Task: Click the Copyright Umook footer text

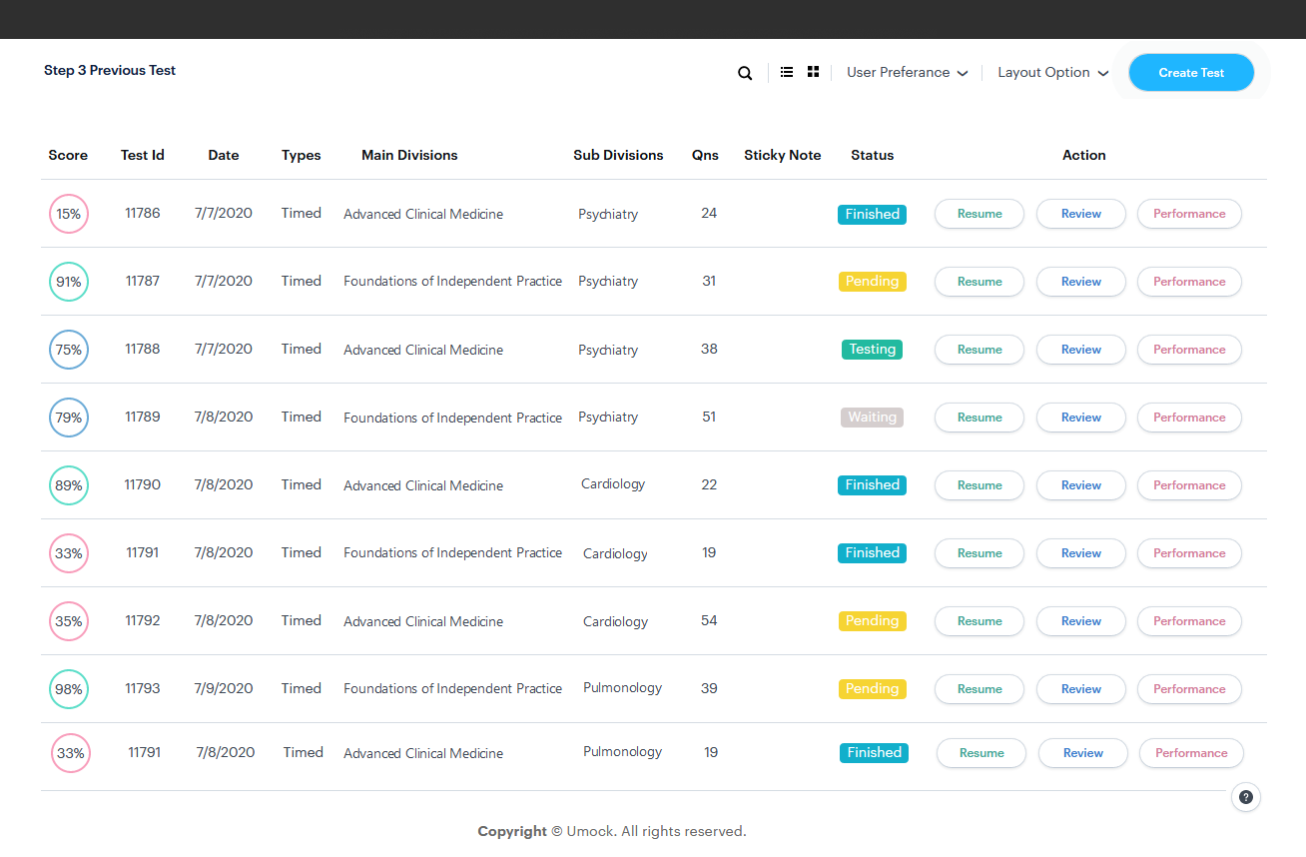Action: coord(612,831)
